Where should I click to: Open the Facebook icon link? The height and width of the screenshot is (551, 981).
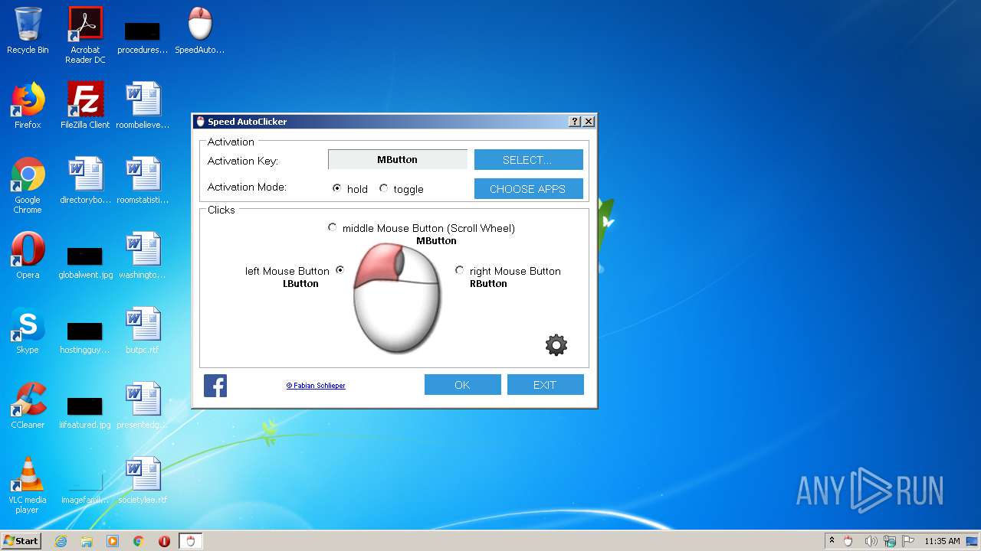click(215, 385)
